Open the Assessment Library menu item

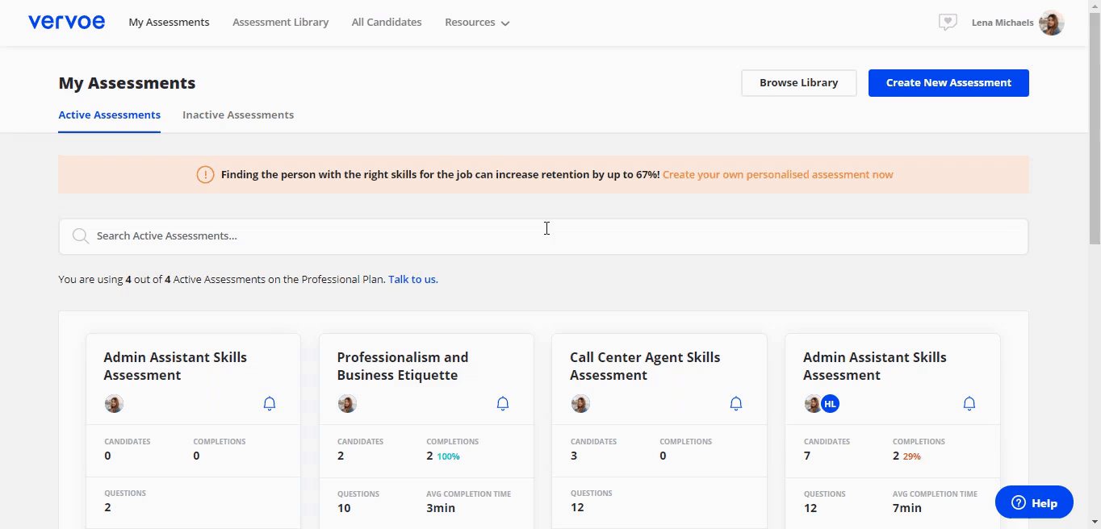280,23
